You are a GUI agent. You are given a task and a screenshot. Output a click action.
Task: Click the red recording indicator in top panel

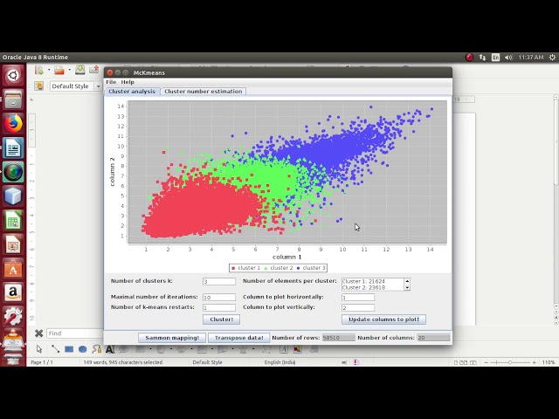470,58
